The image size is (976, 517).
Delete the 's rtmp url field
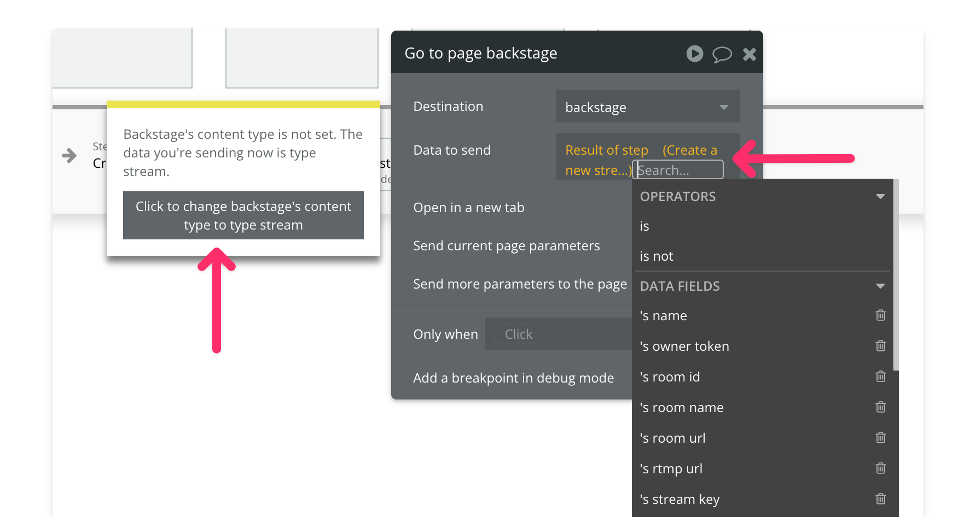880,468
